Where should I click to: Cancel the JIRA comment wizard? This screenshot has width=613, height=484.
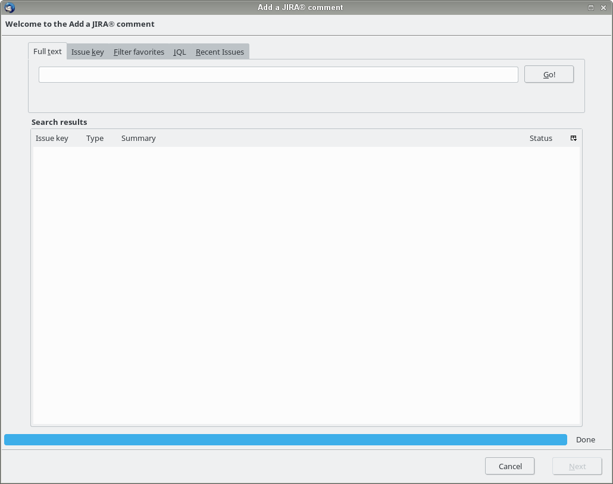[510, 466]
